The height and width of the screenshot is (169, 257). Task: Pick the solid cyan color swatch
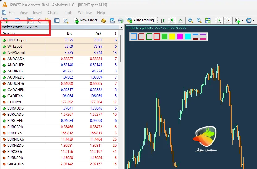click(187, 37)
